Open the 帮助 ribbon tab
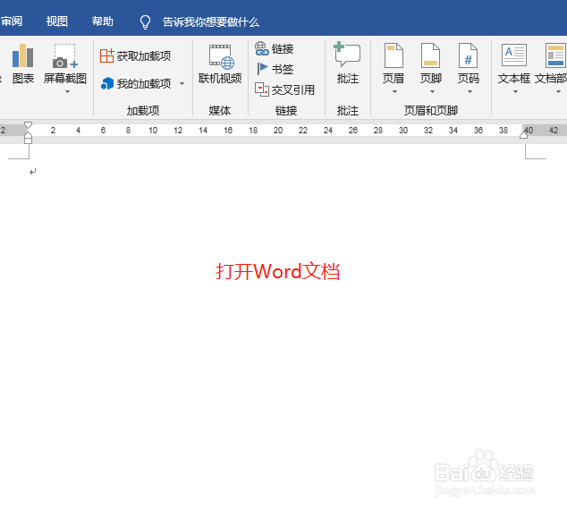Viewport: 567px width, 510px height. click(x=102, y=21)
